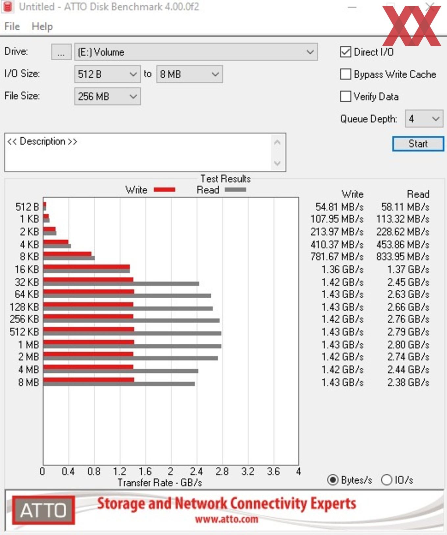The height and width of the screenshot is (535, 447).
Task: Click the 54.81 MB/s write value
Action: 340,207
